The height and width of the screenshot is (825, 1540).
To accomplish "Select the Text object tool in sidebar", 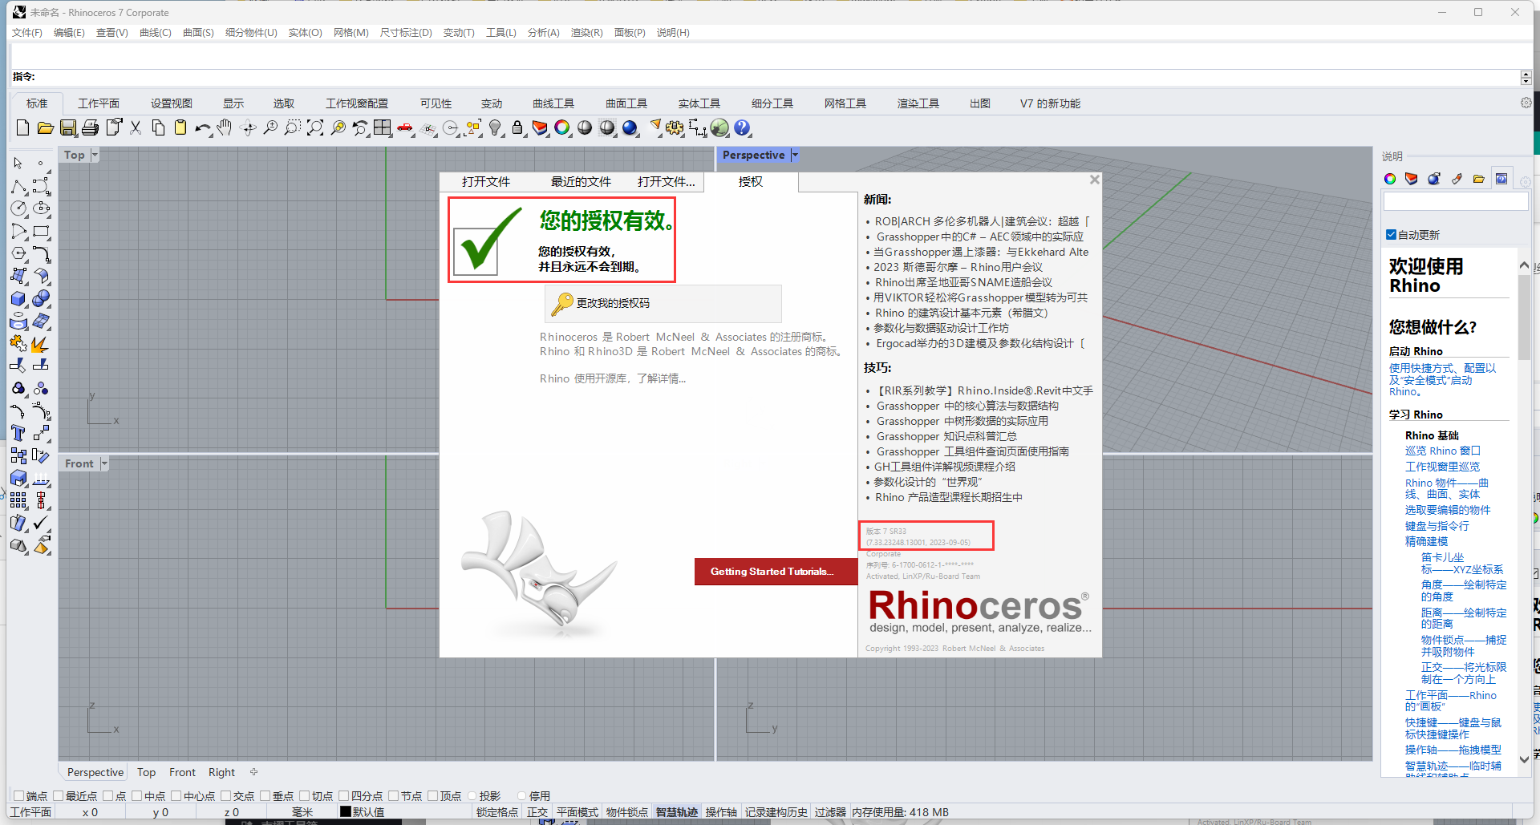I will (18, 433).
